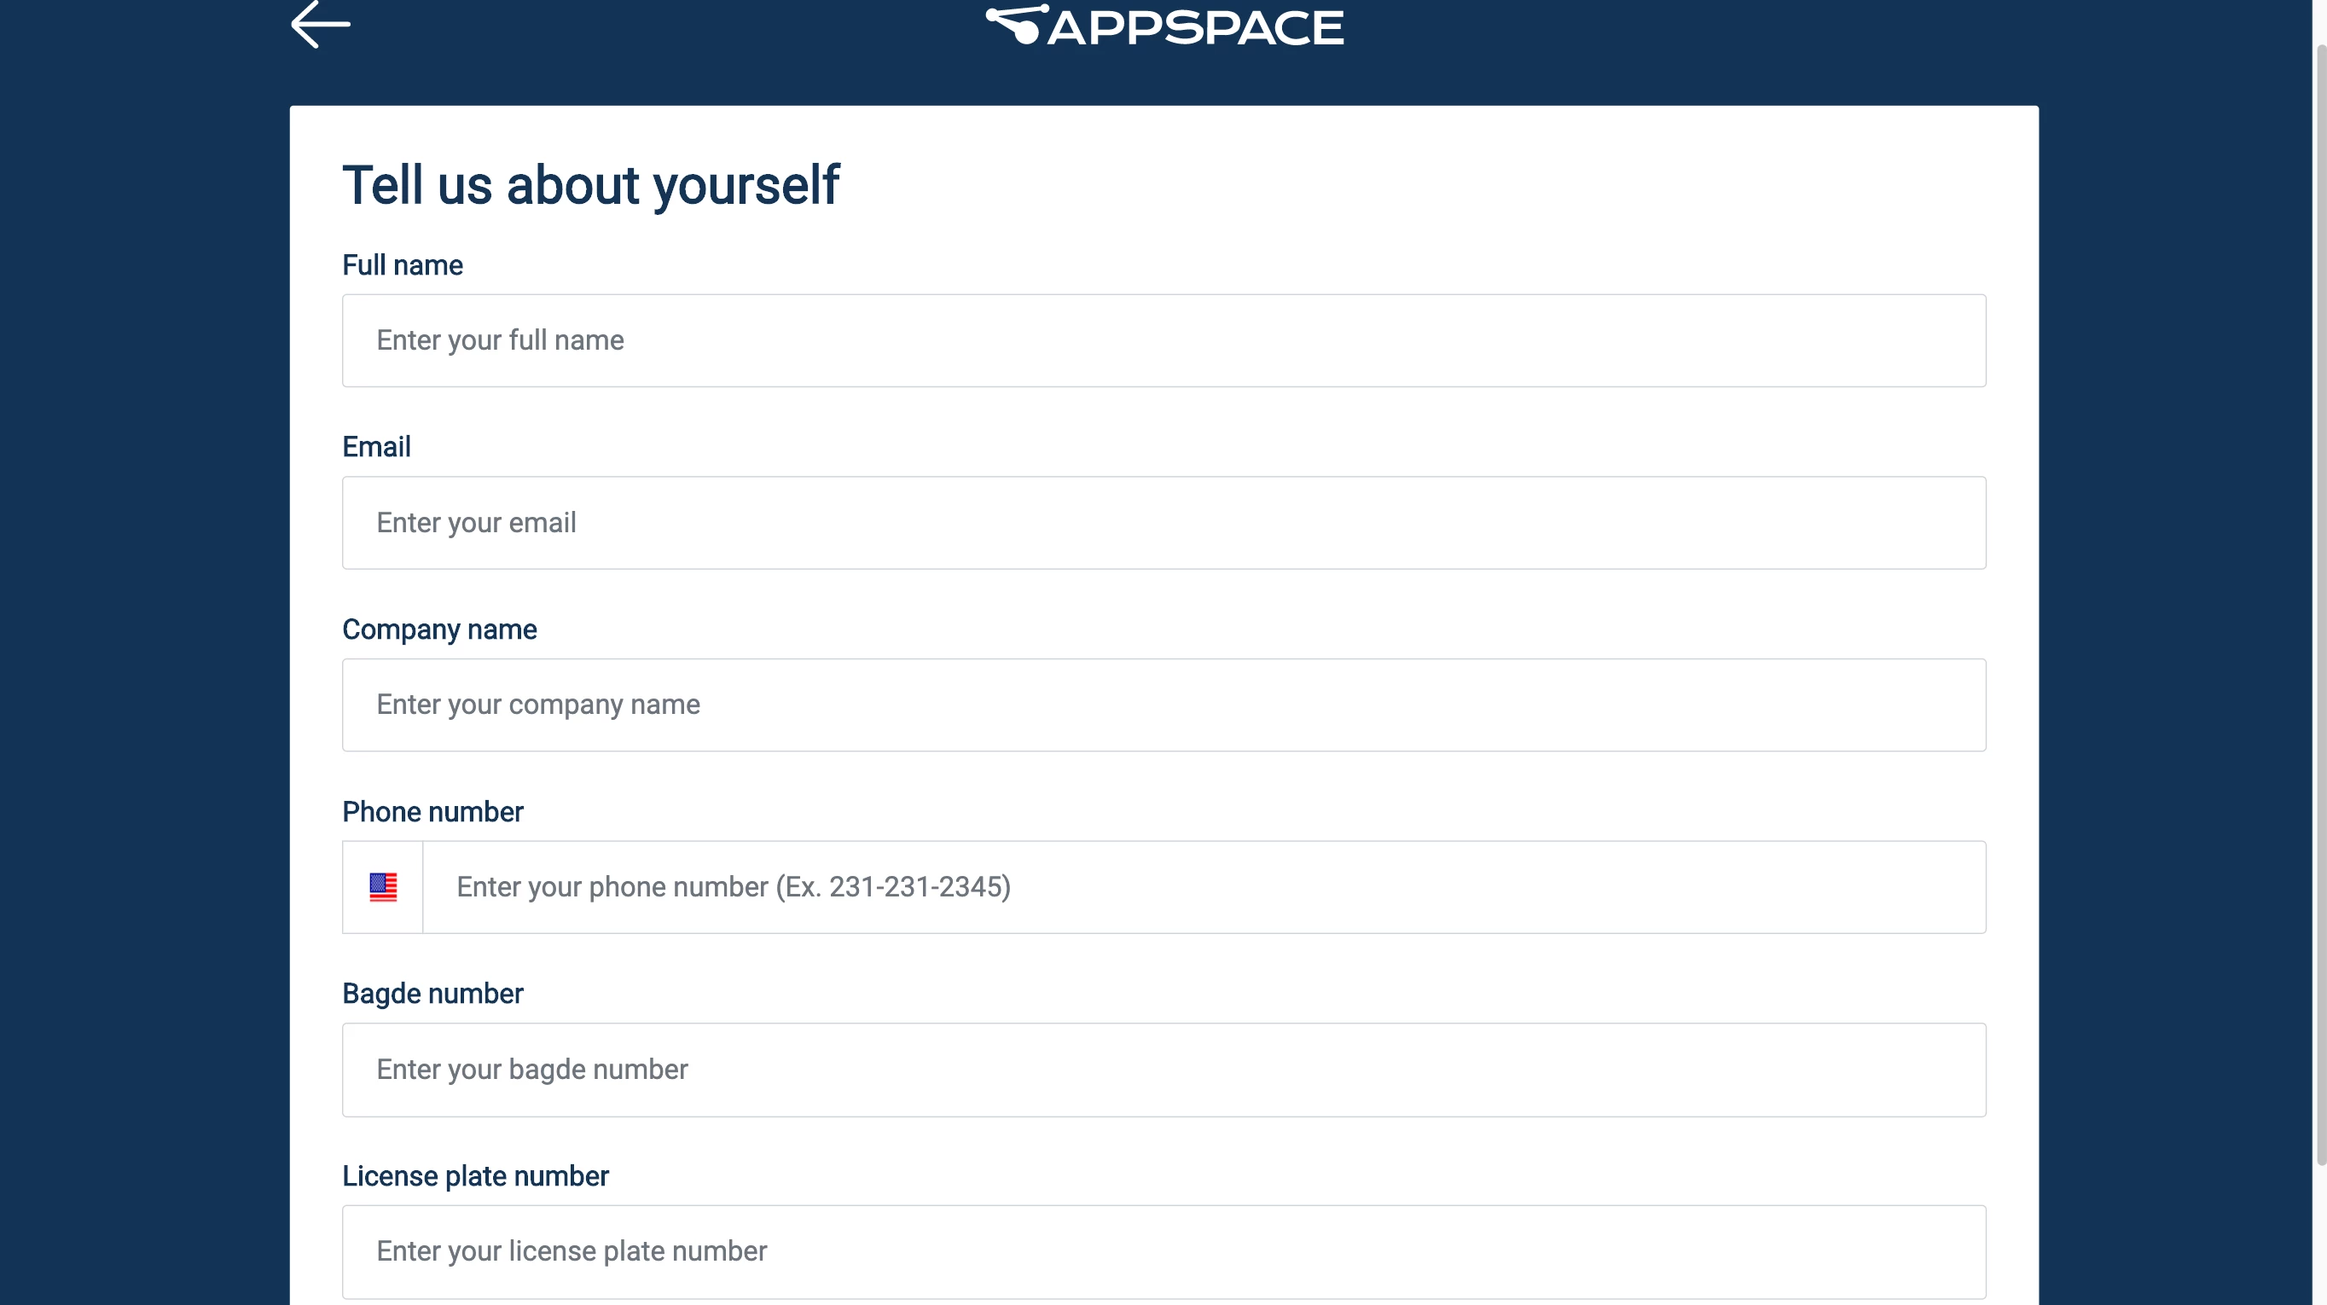The image size is (2327, 1305).
Task: Click the dark blue area beside the form
Action: click(144, 632)
